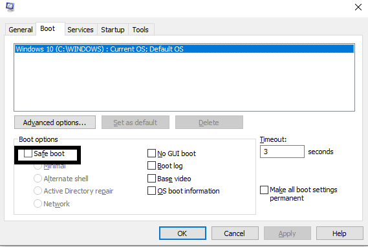Click the Timeout seconds input field

(x=282, y=152)
